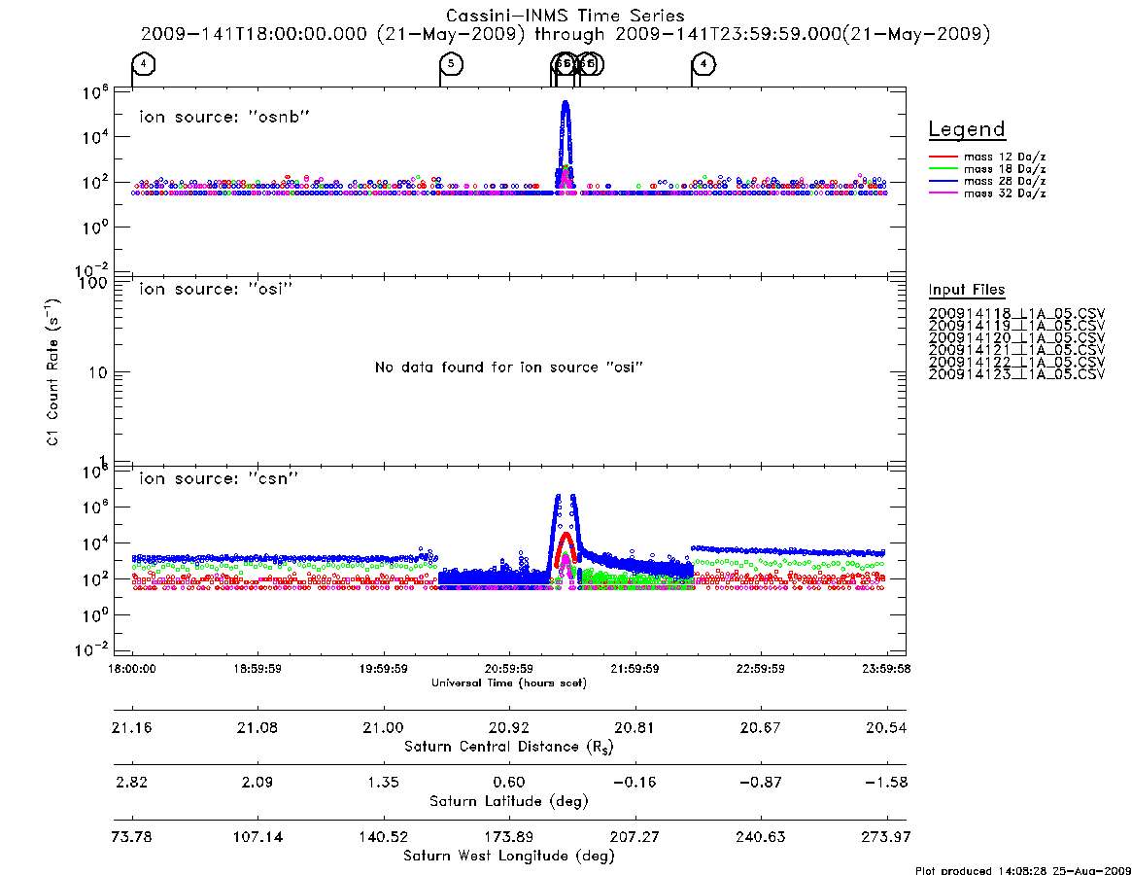The height and width of the screenshot is (875, 1132).
Task: Click the Saturn distance value 20.92
Action: point(509,727)
